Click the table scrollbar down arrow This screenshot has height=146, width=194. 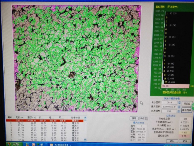85,140
